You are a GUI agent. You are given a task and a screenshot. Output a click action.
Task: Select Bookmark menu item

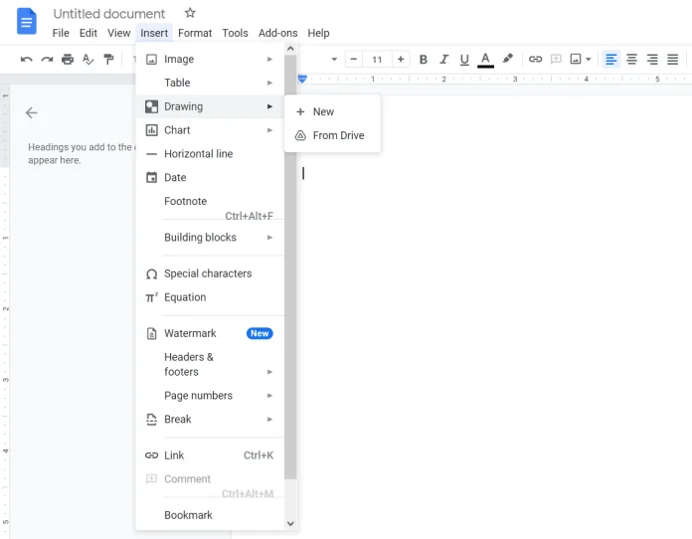coord(210,515)
